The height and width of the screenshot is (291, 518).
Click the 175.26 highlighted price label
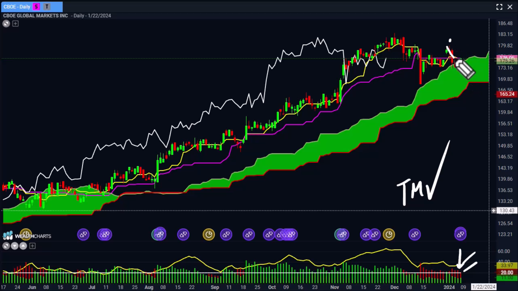[x=507, y=61]
